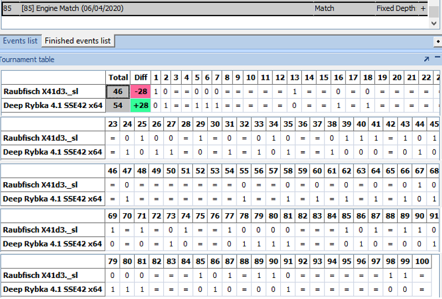Click Deep Rybka 4.1 SSE42 x64 name beside Total column
The width and height of the screenshot is (442, 299).
(x=53, y=105)
